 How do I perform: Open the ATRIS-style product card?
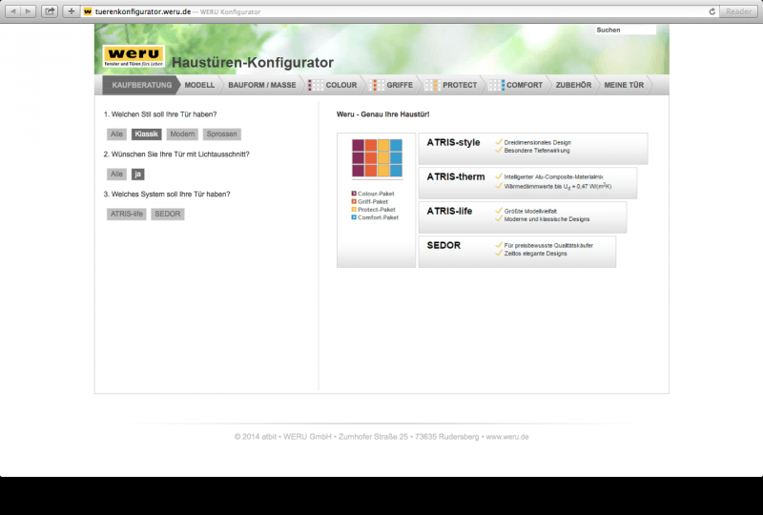click(533, 149)
